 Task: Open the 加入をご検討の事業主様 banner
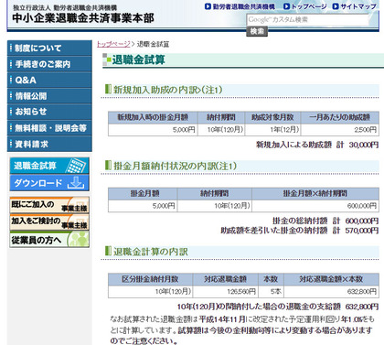click(x=49, y=221)
